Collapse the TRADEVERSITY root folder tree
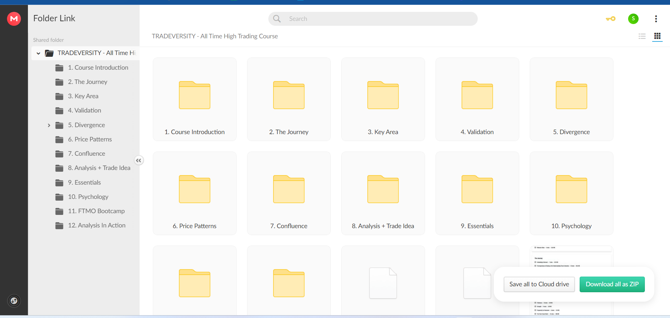Image resolution: width=670 pixels, height=318 pixels. (x=38, y=53)
